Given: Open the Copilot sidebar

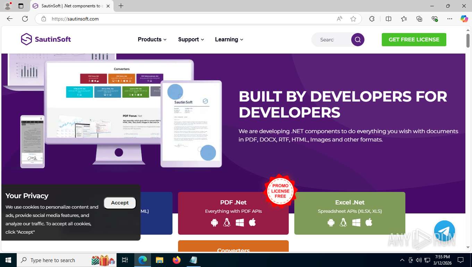Looking at the screenshot, I should coord(464,19).
